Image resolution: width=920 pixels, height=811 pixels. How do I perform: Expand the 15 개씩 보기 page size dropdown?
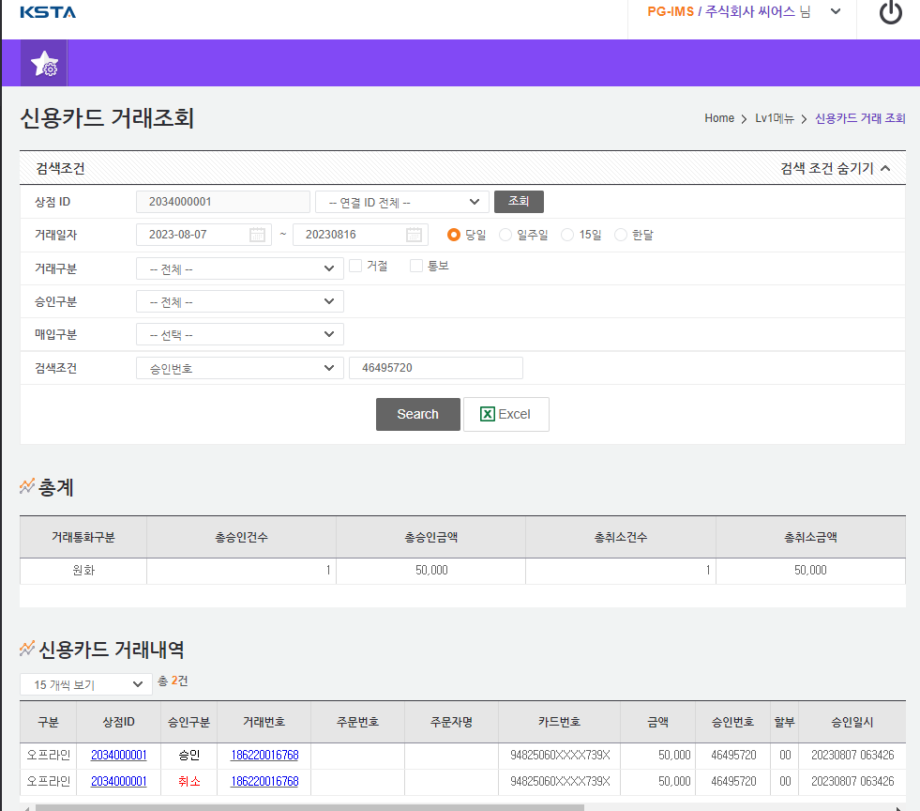(x=85, y=684)
